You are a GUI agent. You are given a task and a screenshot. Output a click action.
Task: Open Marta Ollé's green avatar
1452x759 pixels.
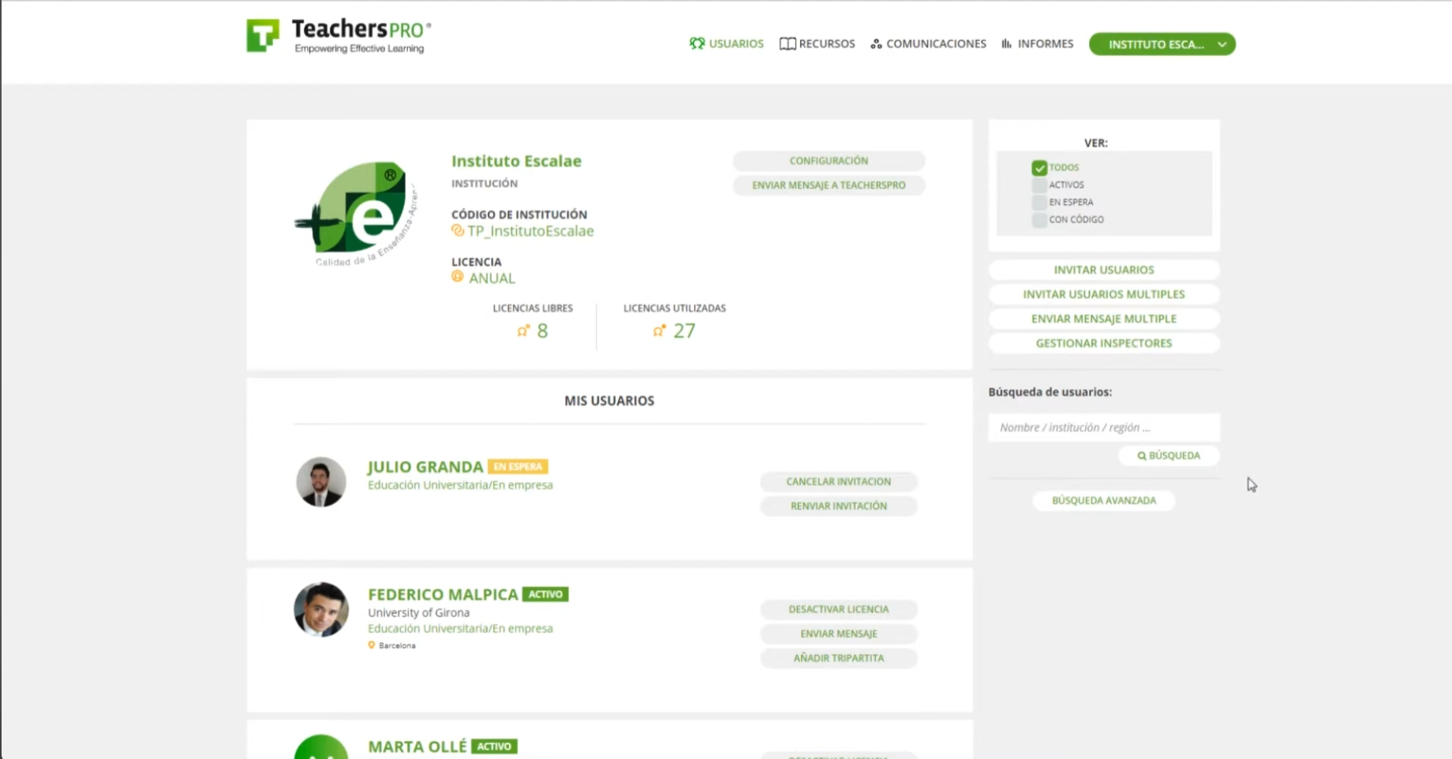tap(321, 747)
